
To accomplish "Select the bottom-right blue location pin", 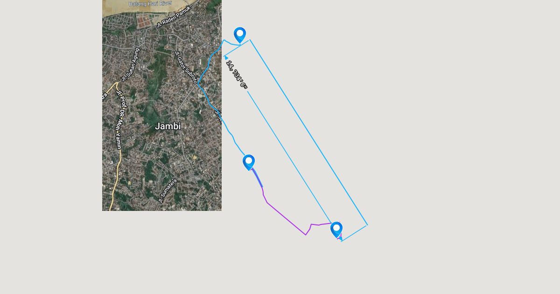I will 336,230.
